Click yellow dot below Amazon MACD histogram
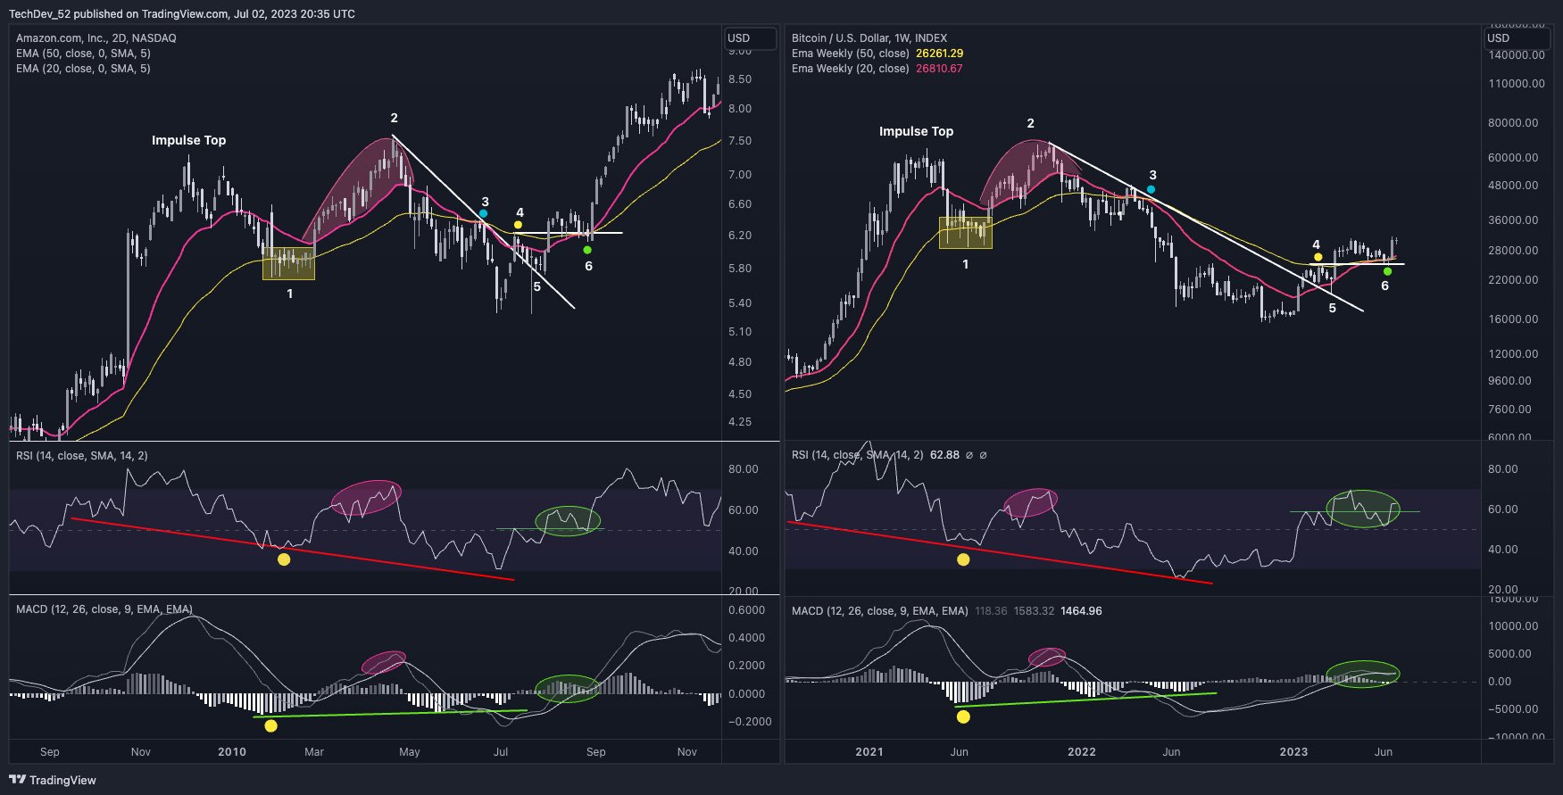1563x795 pixels. [x=271, y=726]
